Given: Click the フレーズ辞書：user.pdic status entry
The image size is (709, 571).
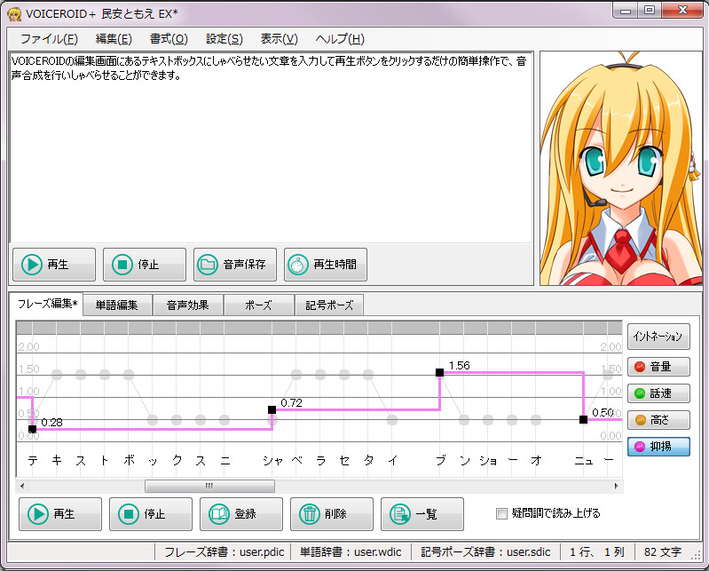Looking at the screenshot, I should [x=224, y=552].
